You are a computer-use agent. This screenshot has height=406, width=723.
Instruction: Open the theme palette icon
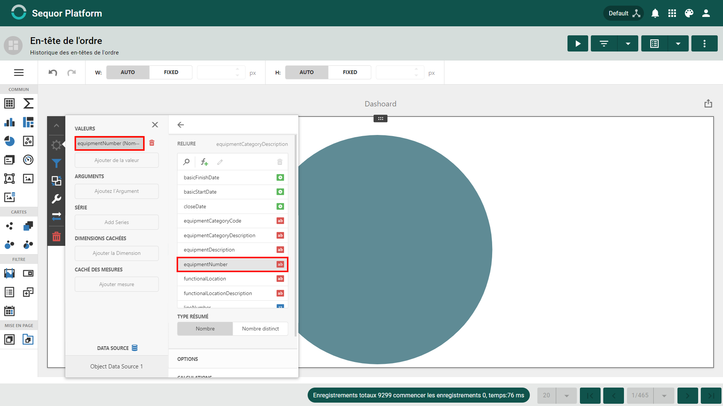pyautogui.click(x=689, y=13)
